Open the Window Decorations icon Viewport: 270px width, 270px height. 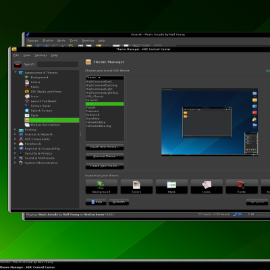click(27, 125)
